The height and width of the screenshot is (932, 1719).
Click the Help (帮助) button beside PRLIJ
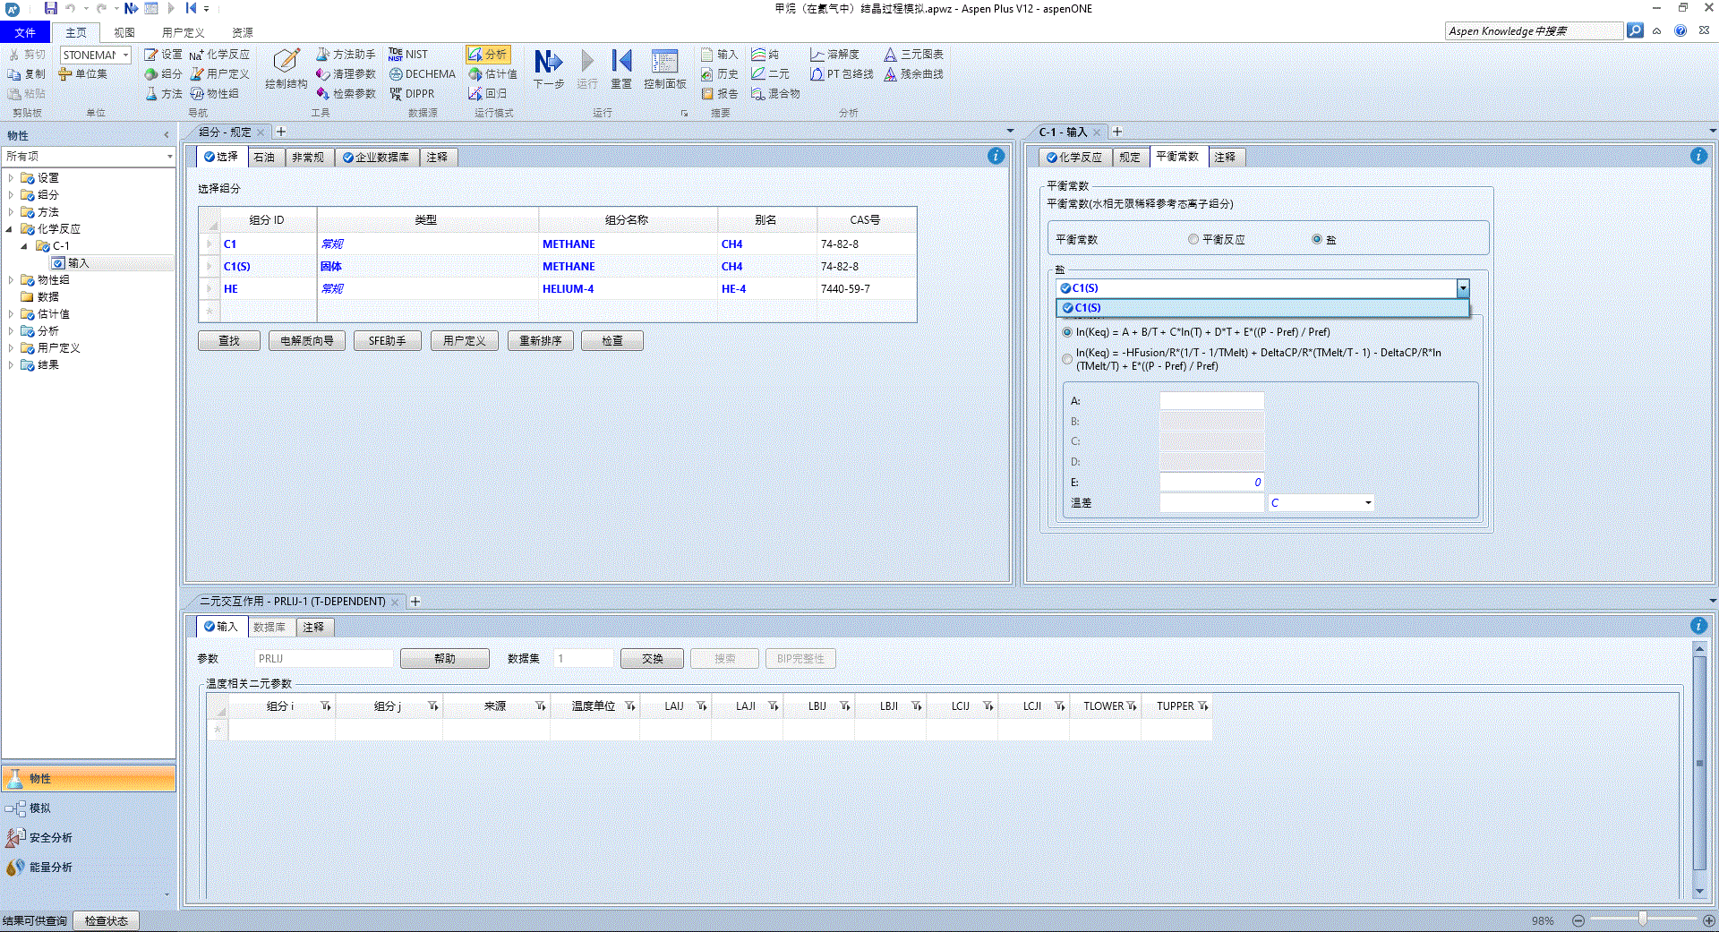(x=445, y=659)
